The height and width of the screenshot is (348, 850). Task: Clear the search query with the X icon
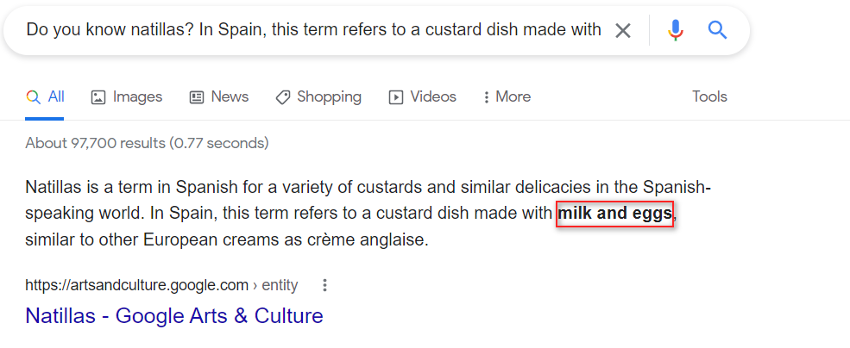coord(622,30)
